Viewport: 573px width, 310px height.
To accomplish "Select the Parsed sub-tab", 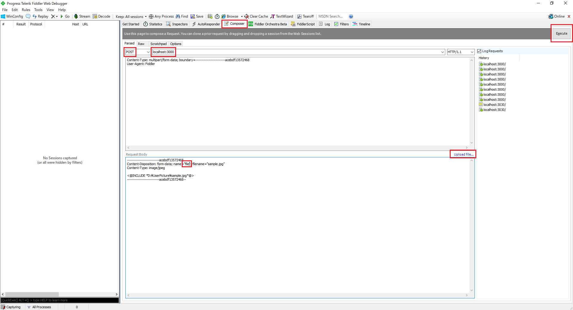I will point(130,44).
